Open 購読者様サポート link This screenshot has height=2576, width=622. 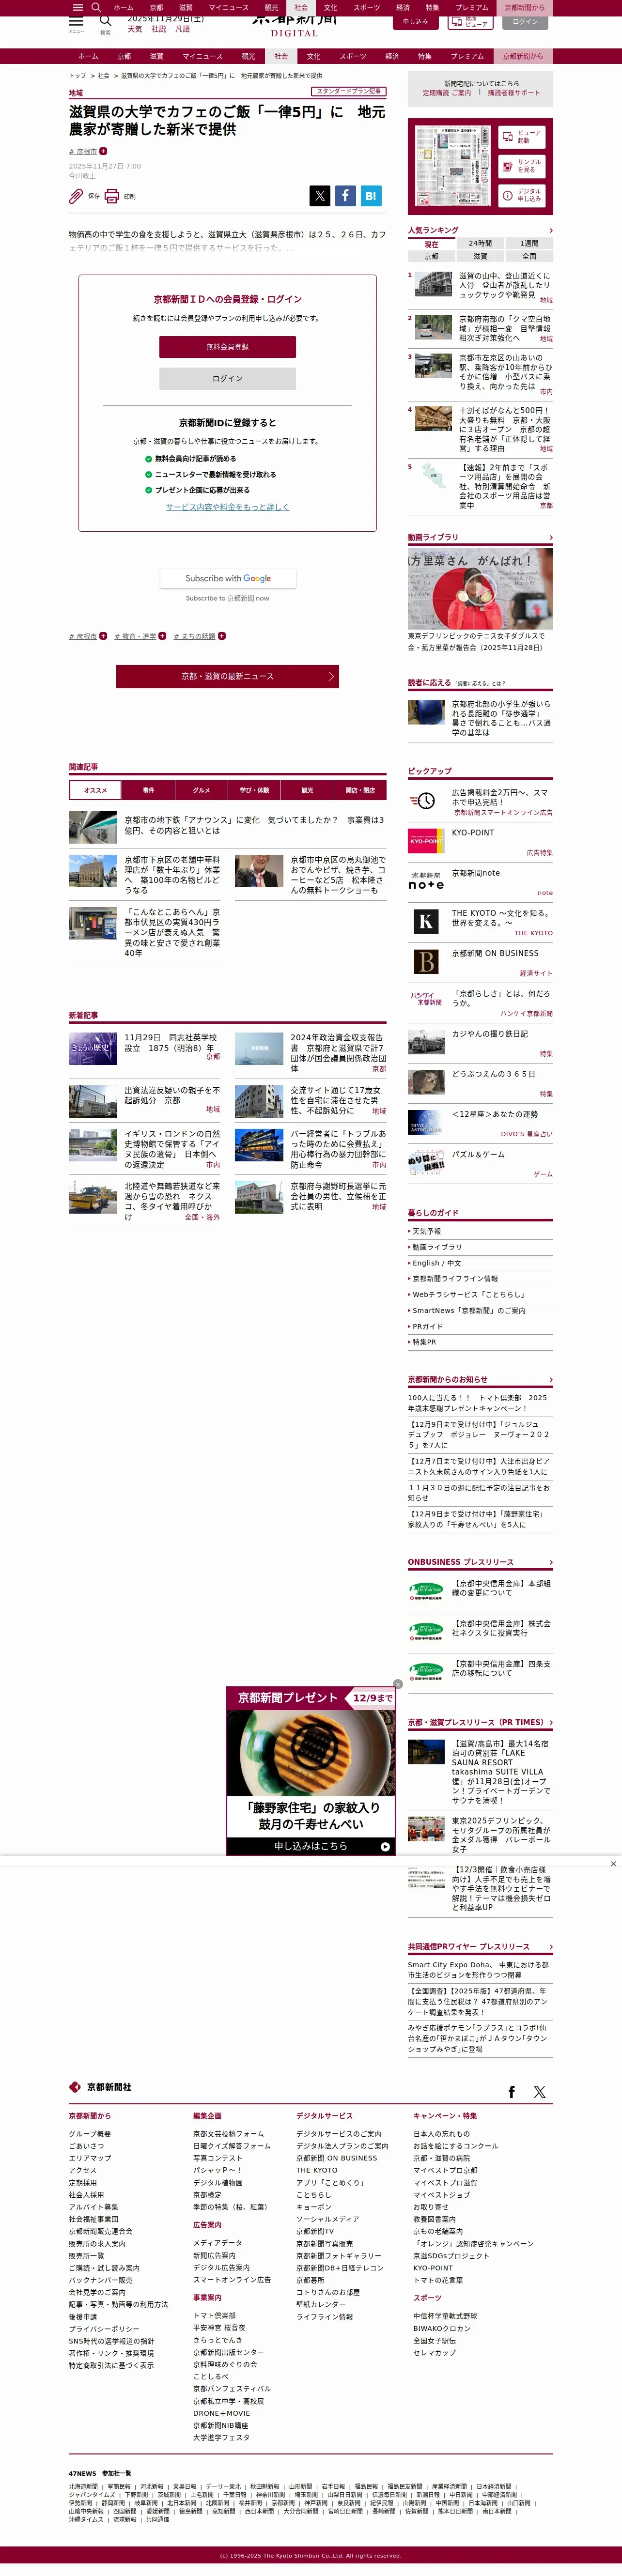(514, 93)
